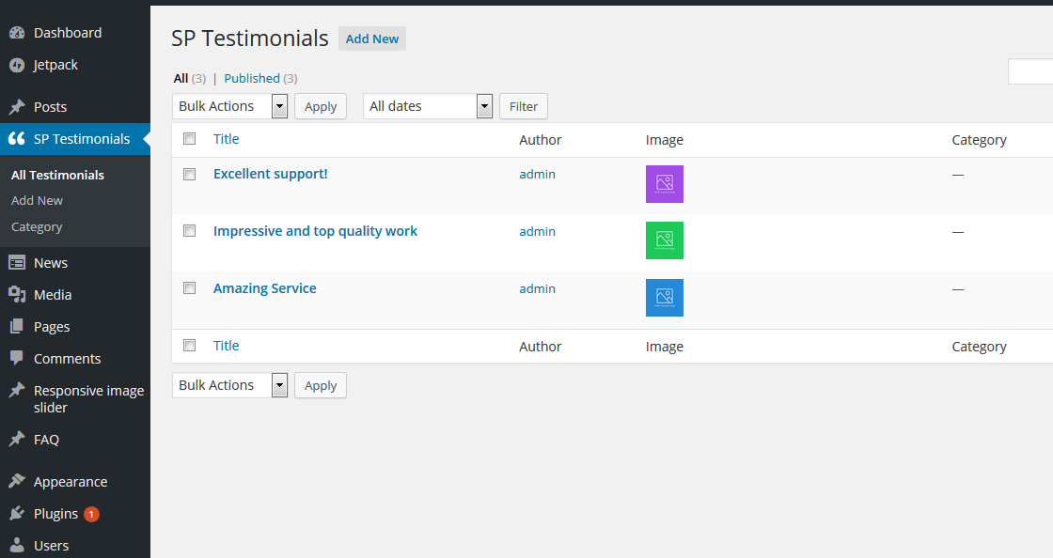Image resolution: width=1053 pixels, height=558 pixels.
Task: Click the SP Testimonials quote icon
Action: 17,139
